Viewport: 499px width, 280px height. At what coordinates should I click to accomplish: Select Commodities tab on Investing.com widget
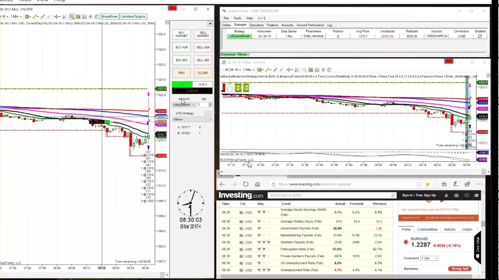tap(427, 229)
